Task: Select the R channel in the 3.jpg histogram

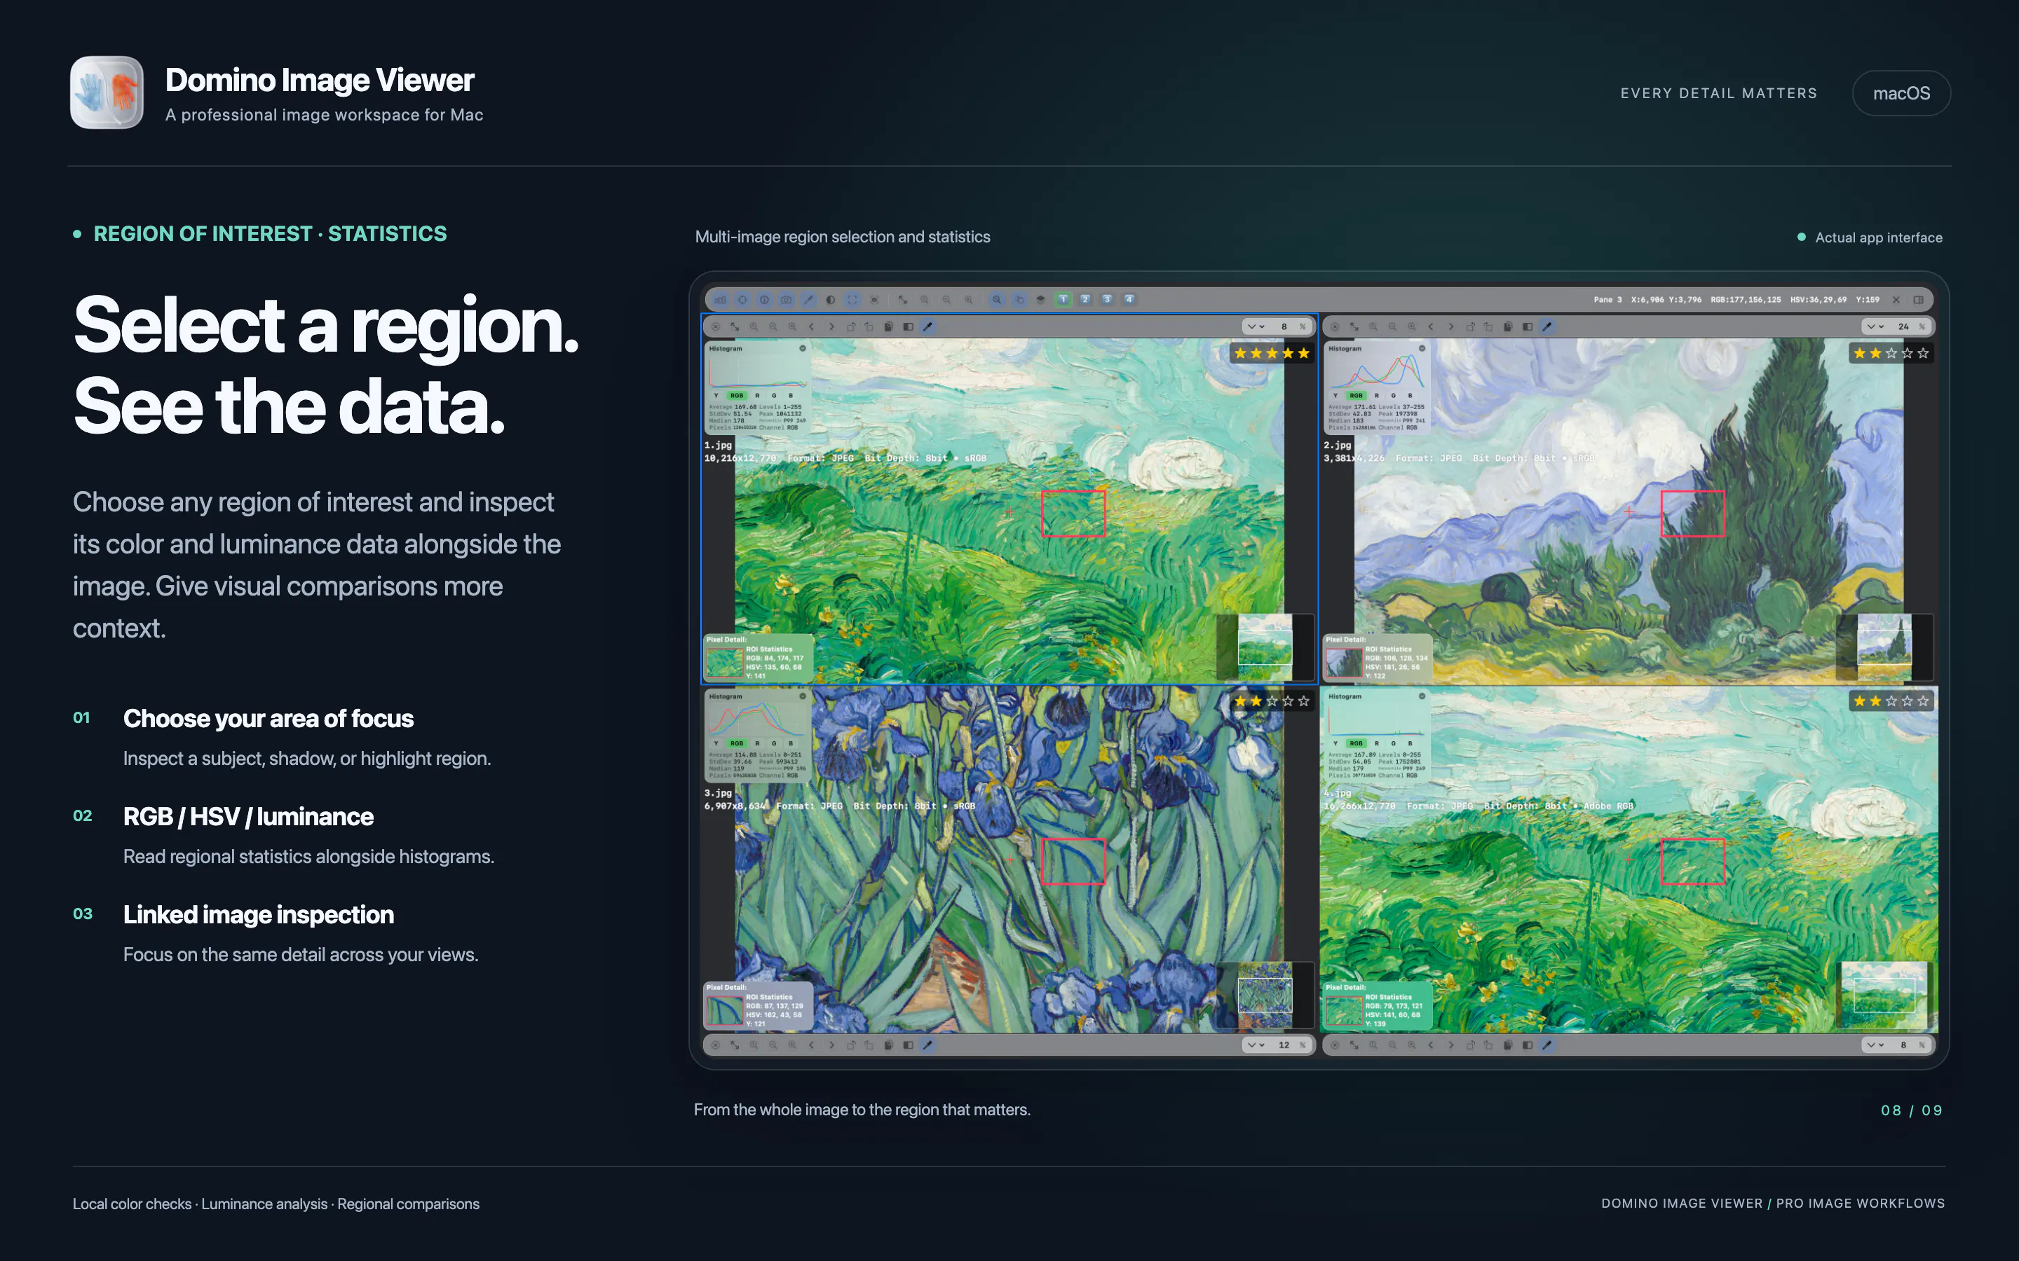Action: (x=758, y=743)
